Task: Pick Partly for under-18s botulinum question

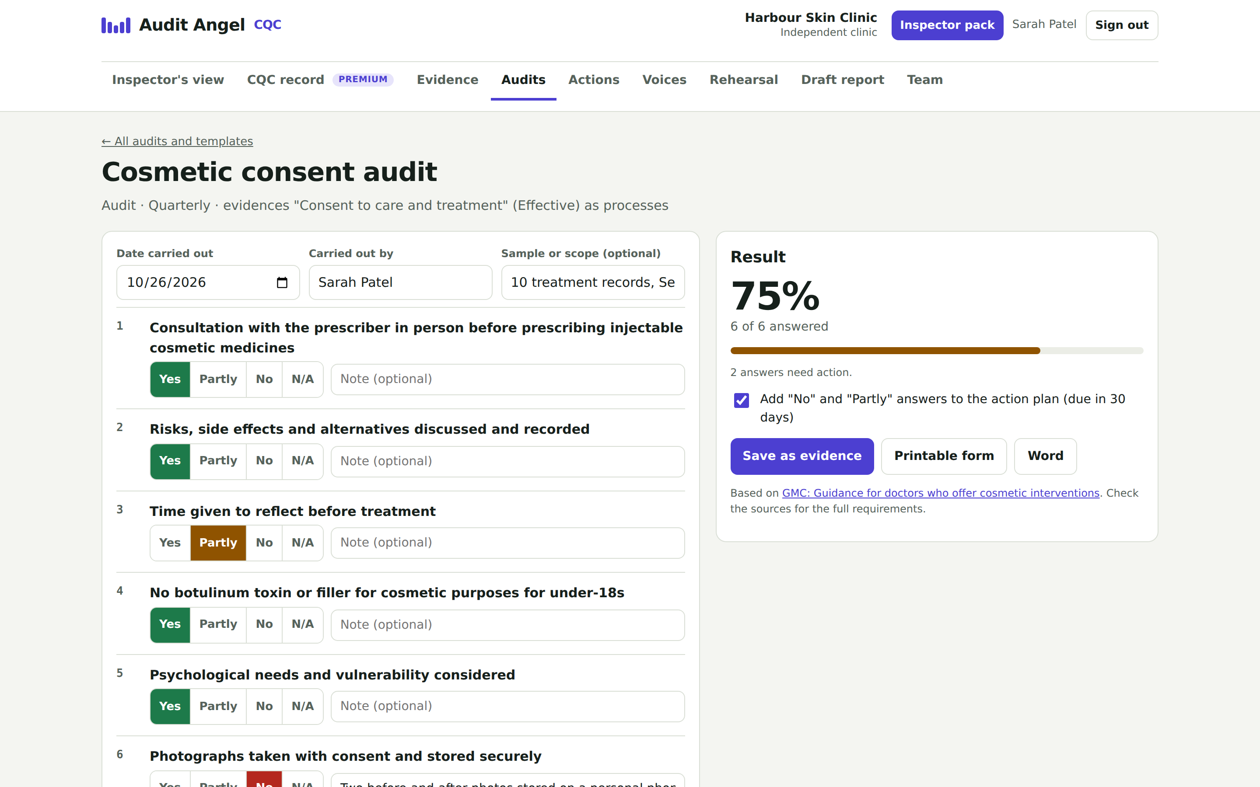Action: (x=218, y=625)
